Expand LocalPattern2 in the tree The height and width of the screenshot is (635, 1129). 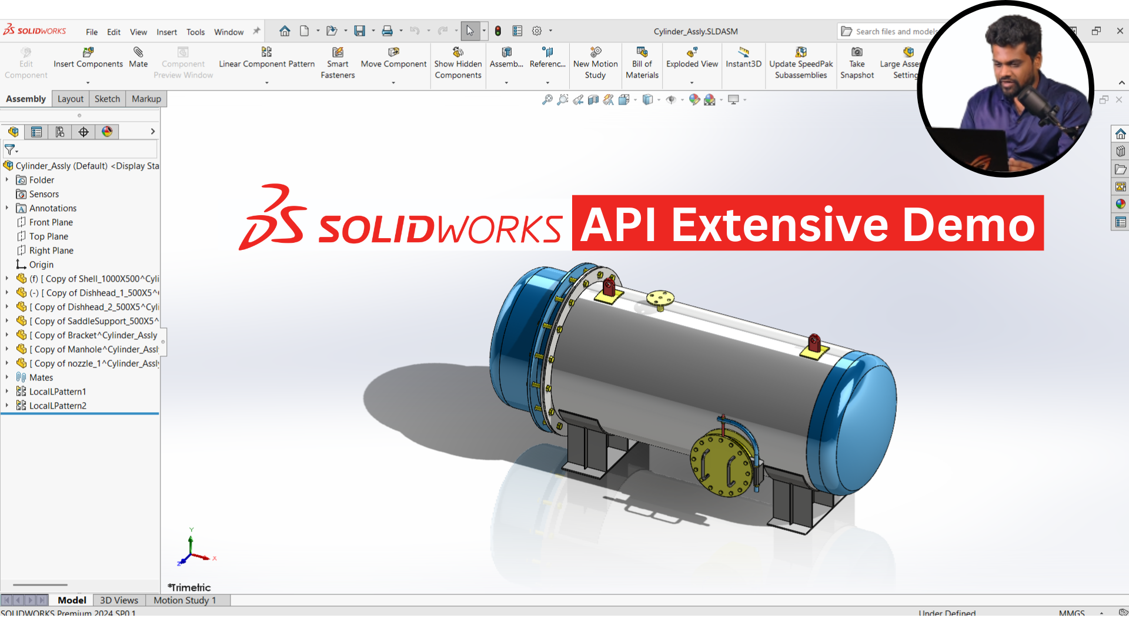pos(7,406)
